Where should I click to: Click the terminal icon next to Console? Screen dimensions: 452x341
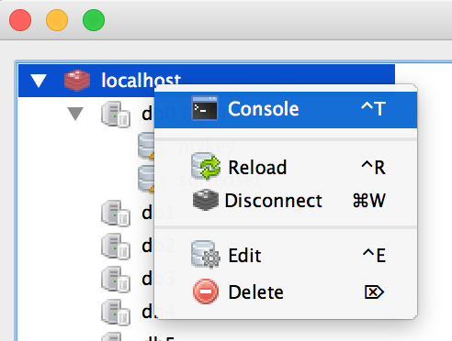click(205, 108)
